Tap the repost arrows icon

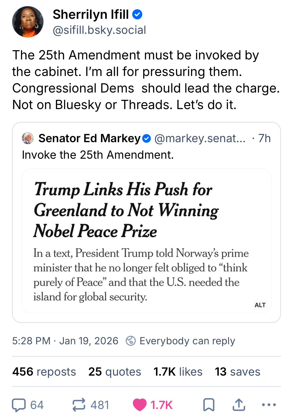point(79,405)
